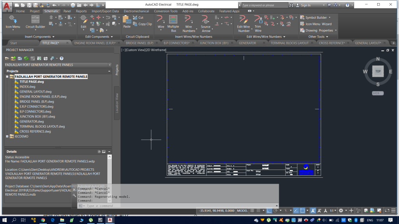Screen dimensions: 399x224
Task: Toggle ortho mode on the status bar
Action: 268,210
